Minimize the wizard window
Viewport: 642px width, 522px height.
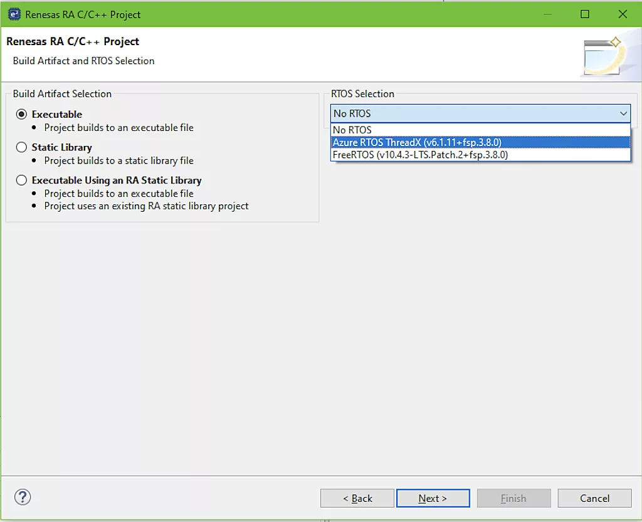click(x=547, y=13)
